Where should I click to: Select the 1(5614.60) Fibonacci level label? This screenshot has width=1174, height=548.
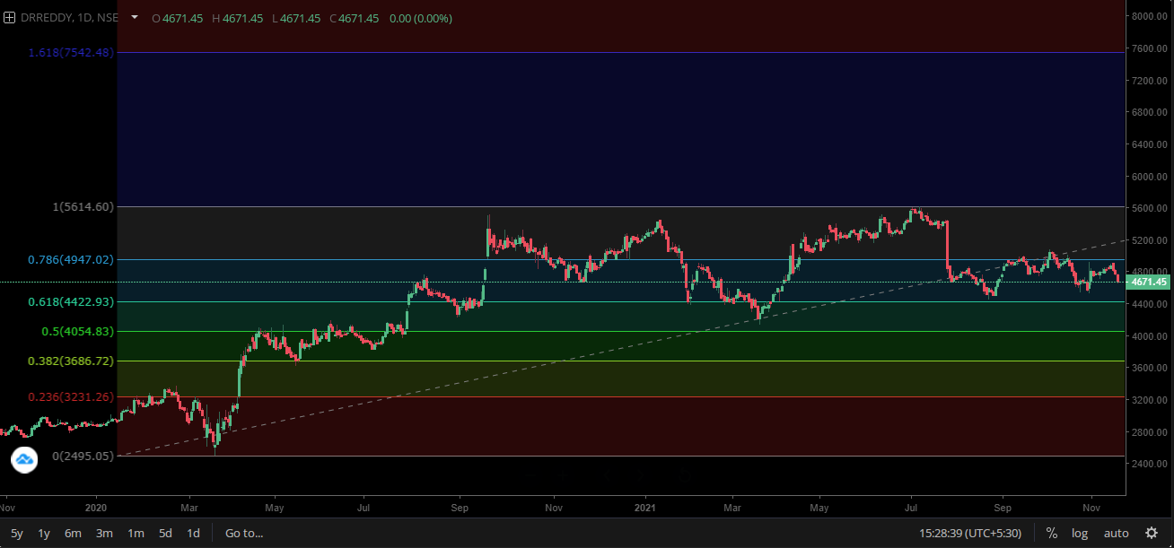(83, 206)
